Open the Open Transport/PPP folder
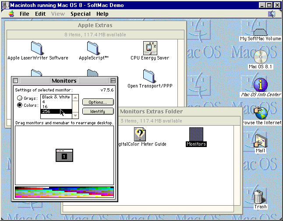Image resolution: width=283 pixels, height=221 pixels. (150, 76)
